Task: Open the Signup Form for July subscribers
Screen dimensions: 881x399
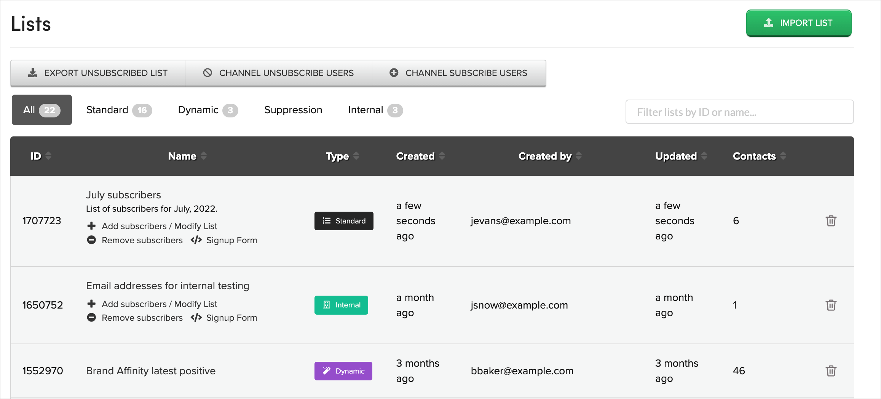Action: (x=231, y=240)
